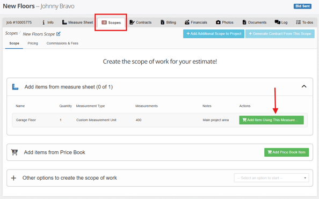Click the Quantity column header
The image size is (319, 199).
(66, 106)
